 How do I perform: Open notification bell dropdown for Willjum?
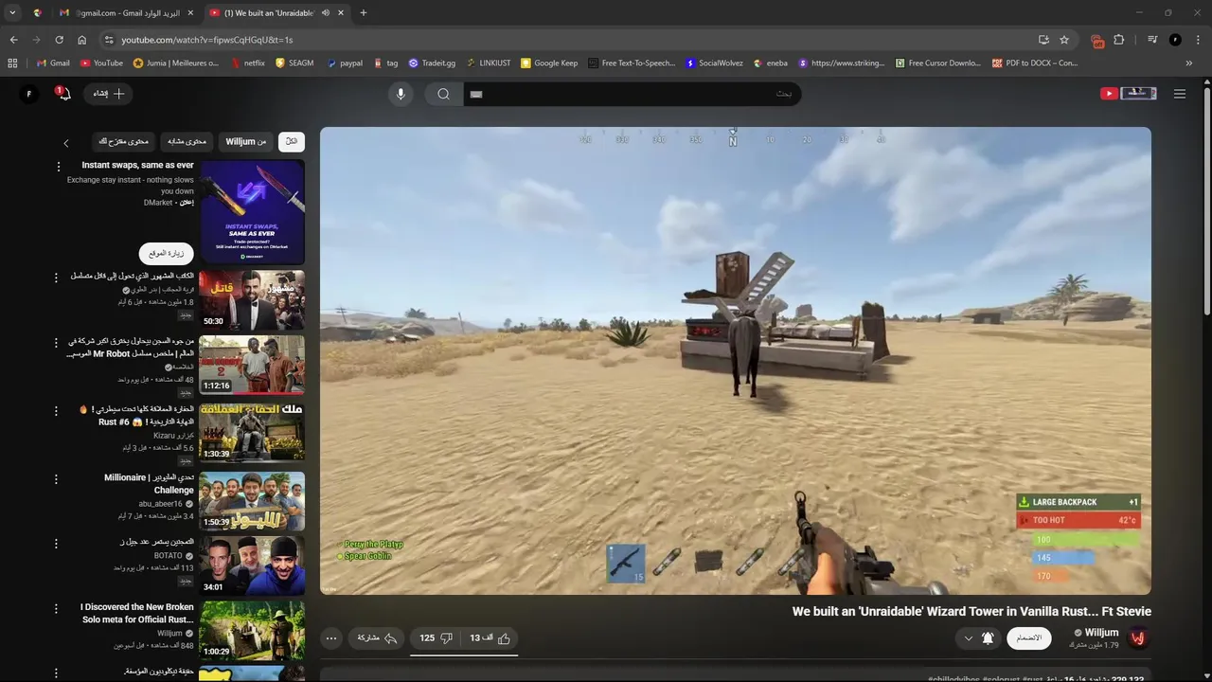977,638
